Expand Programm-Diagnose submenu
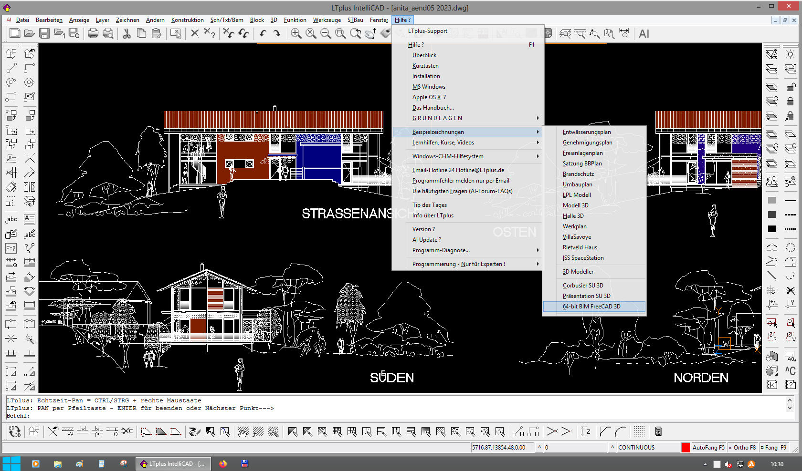 [467, 250]
